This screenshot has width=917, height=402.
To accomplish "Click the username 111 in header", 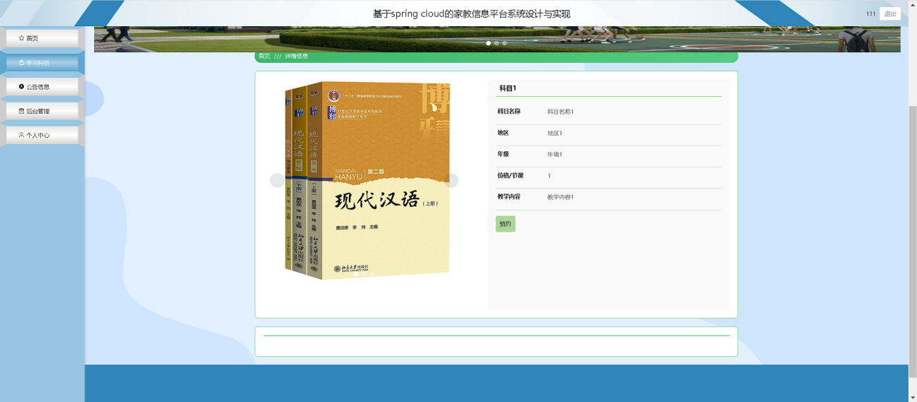I will coord(870,14).
